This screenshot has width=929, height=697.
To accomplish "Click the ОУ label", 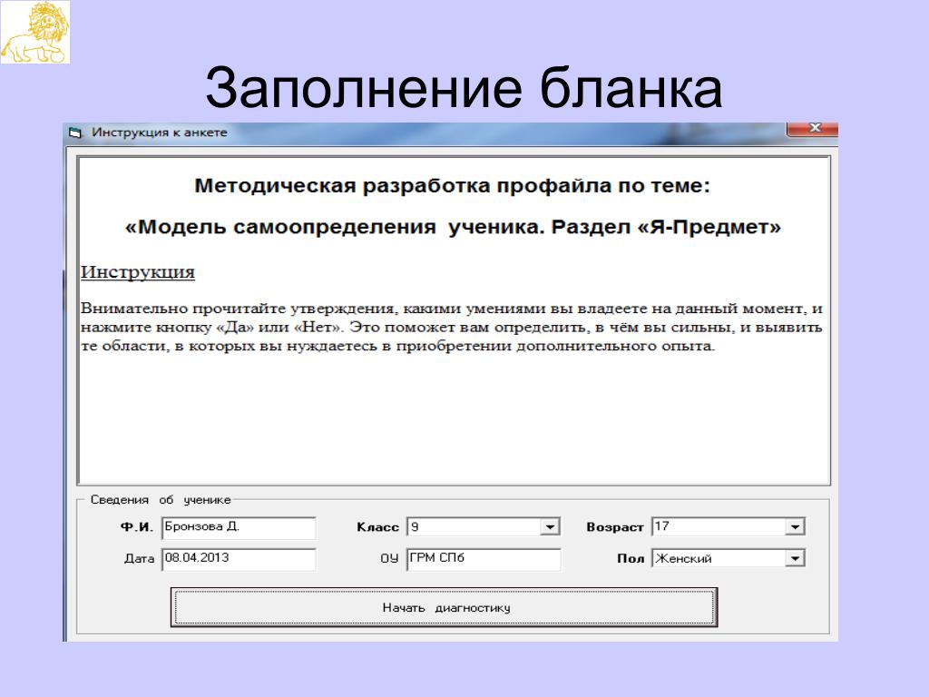I will tap(389, 558).
